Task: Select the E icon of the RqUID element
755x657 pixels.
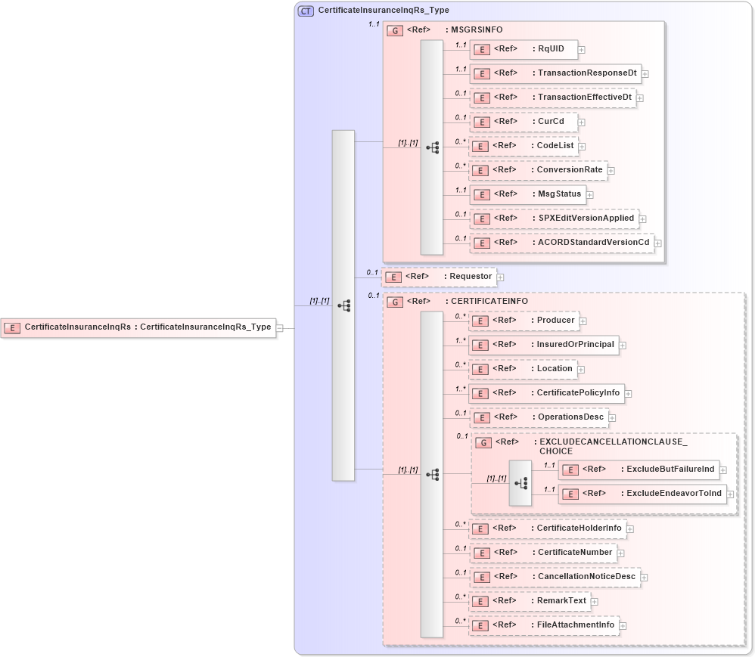Action: pos(481,49)
